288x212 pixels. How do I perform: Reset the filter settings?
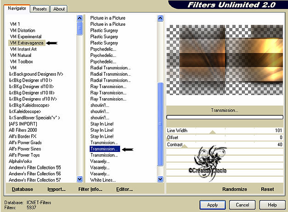point(267,189)
